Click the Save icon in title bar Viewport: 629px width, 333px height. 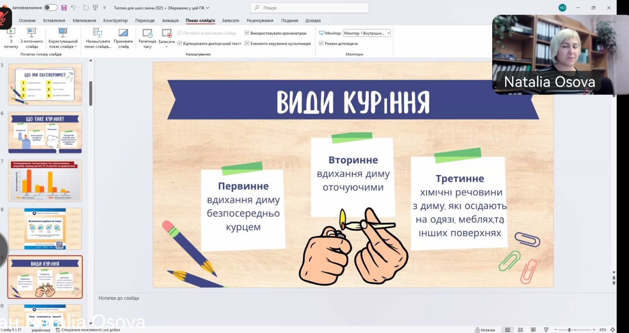(x=64, y=8)
